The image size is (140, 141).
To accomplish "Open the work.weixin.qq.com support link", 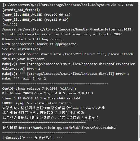I will click(x=67, y=128).
